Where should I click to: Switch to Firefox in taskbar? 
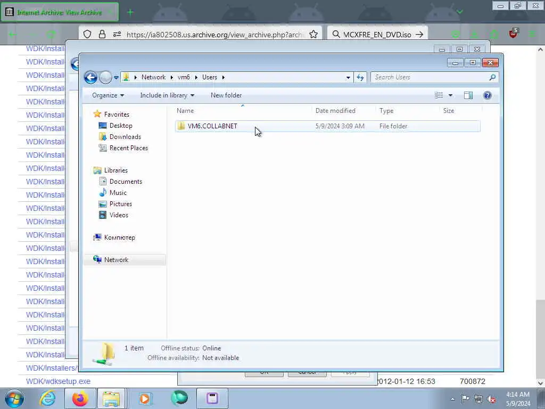point(80,398)
